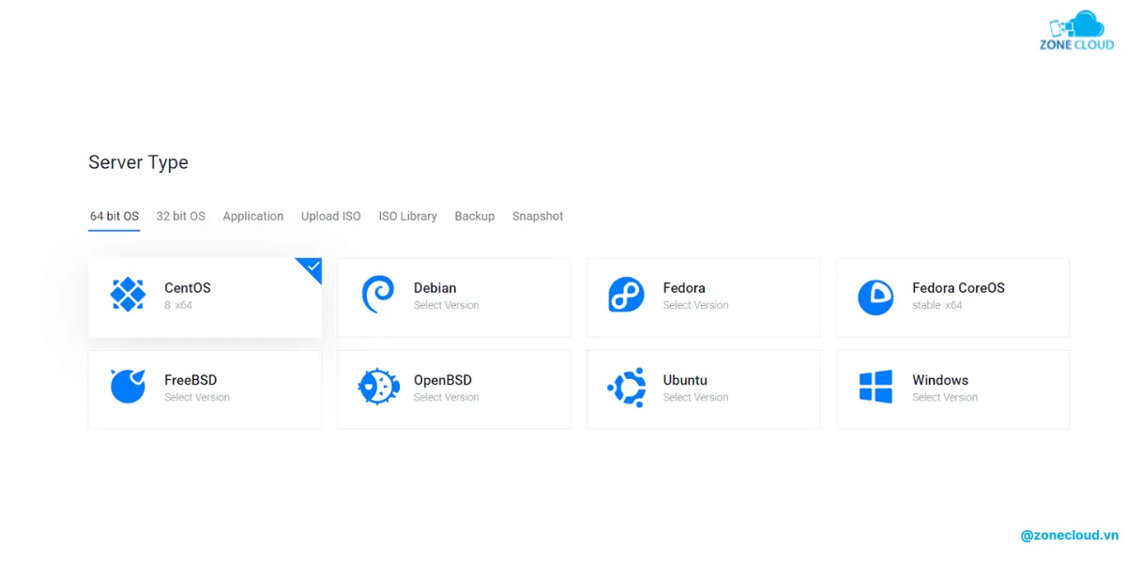Open Windows Select Version dropdown

point(945,398)
